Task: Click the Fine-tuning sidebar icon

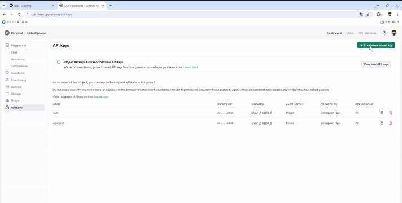Action: [x=7, y=80]
